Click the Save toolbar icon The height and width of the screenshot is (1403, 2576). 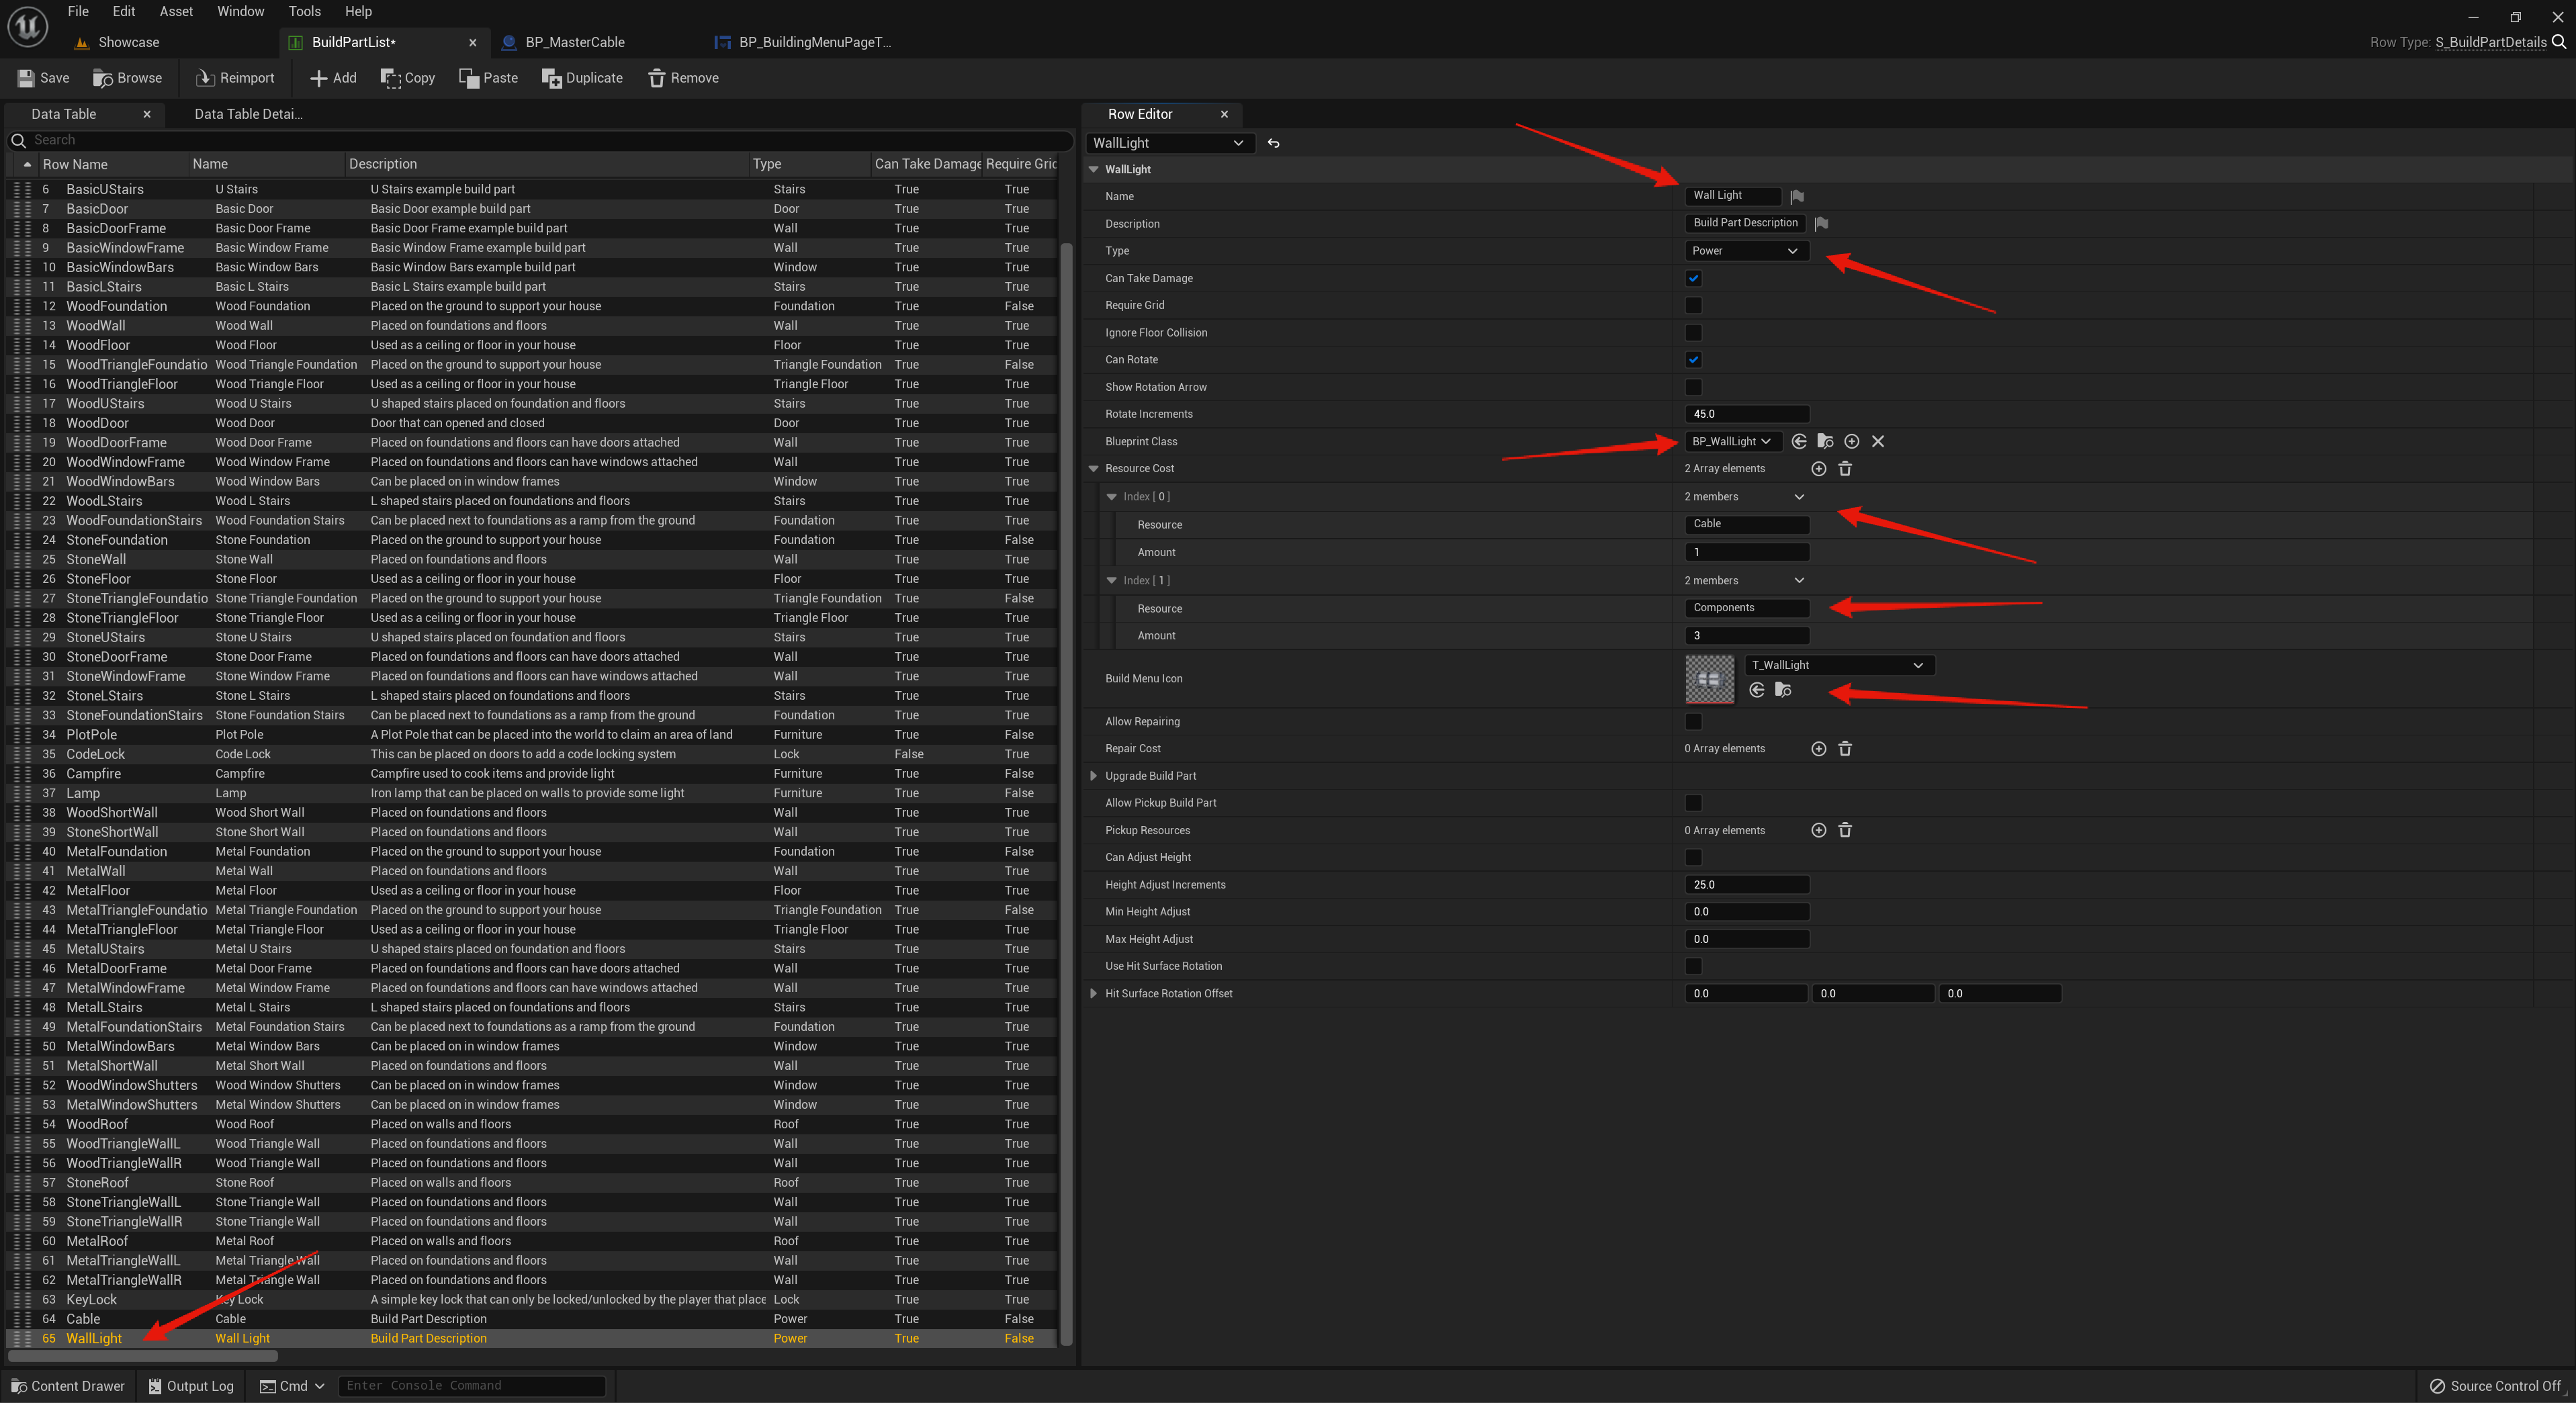click(x=26, y=78)
